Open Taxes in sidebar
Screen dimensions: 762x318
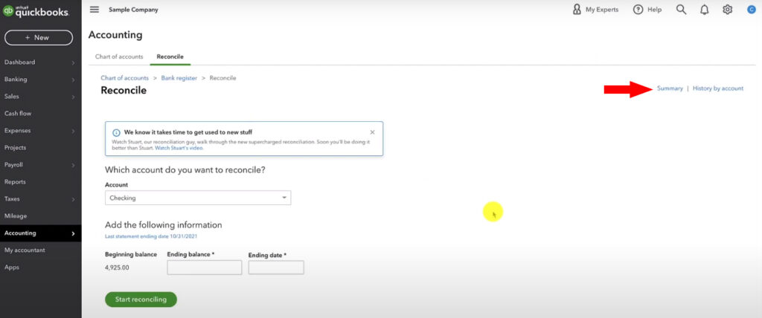click(x=12, y=198)
